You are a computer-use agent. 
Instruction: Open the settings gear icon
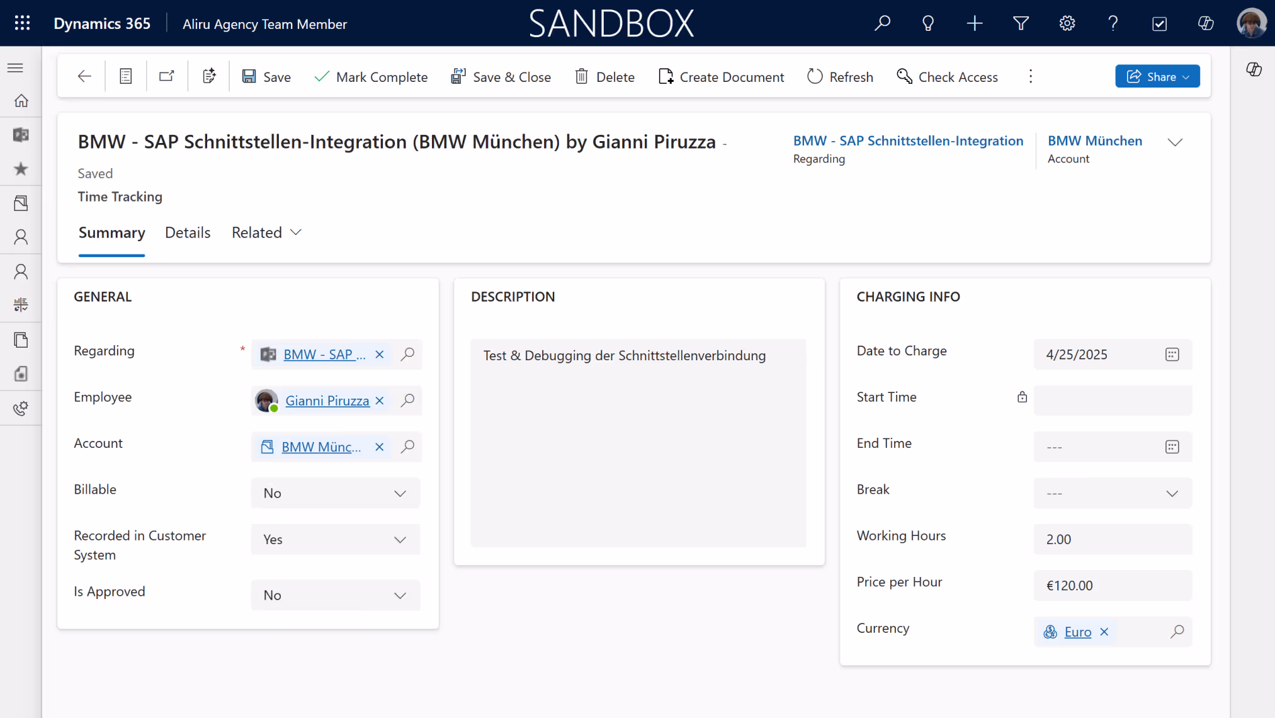[1067, 23]
